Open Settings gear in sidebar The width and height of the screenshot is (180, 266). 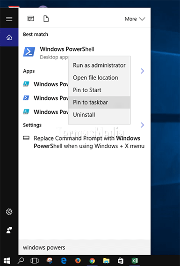coord(9,212)
